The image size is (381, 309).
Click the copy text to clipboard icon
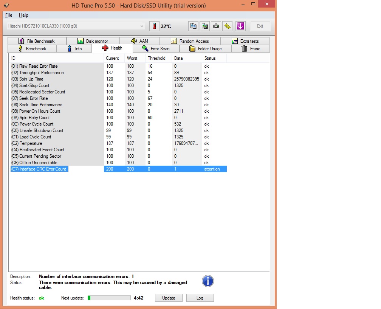pyautogui.click(x=194, y=26)
